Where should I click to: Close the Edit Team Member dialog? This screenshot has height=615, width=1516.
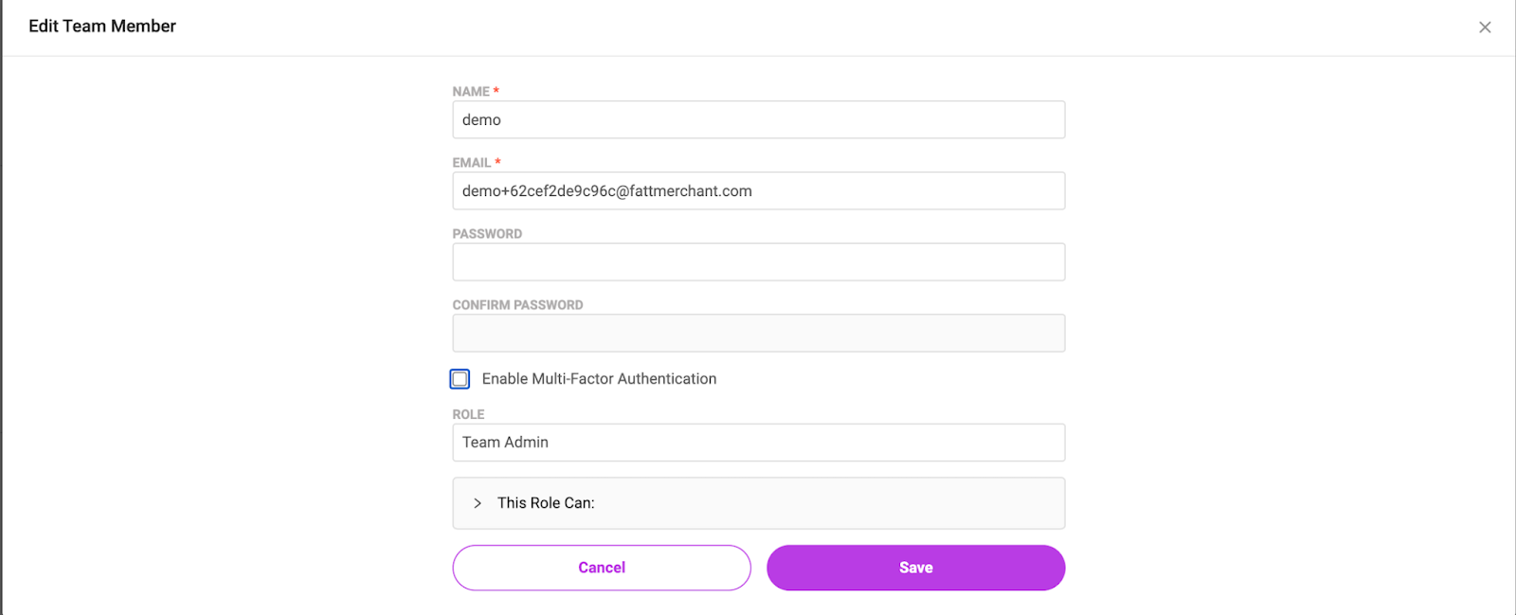click(x=1485, y=27)
